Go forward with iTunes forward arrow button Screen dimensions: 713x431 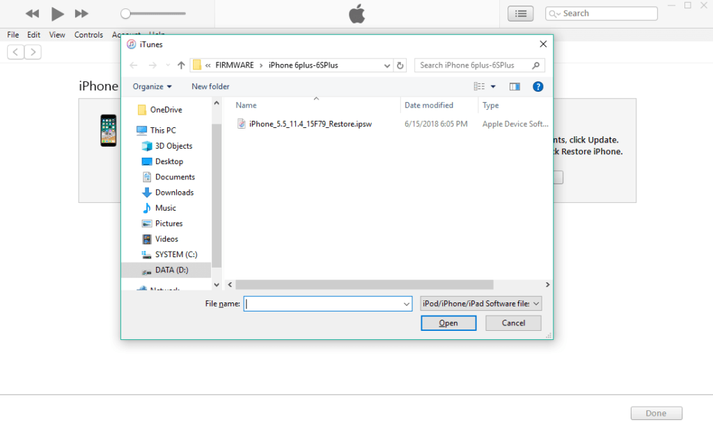(33, 51)
